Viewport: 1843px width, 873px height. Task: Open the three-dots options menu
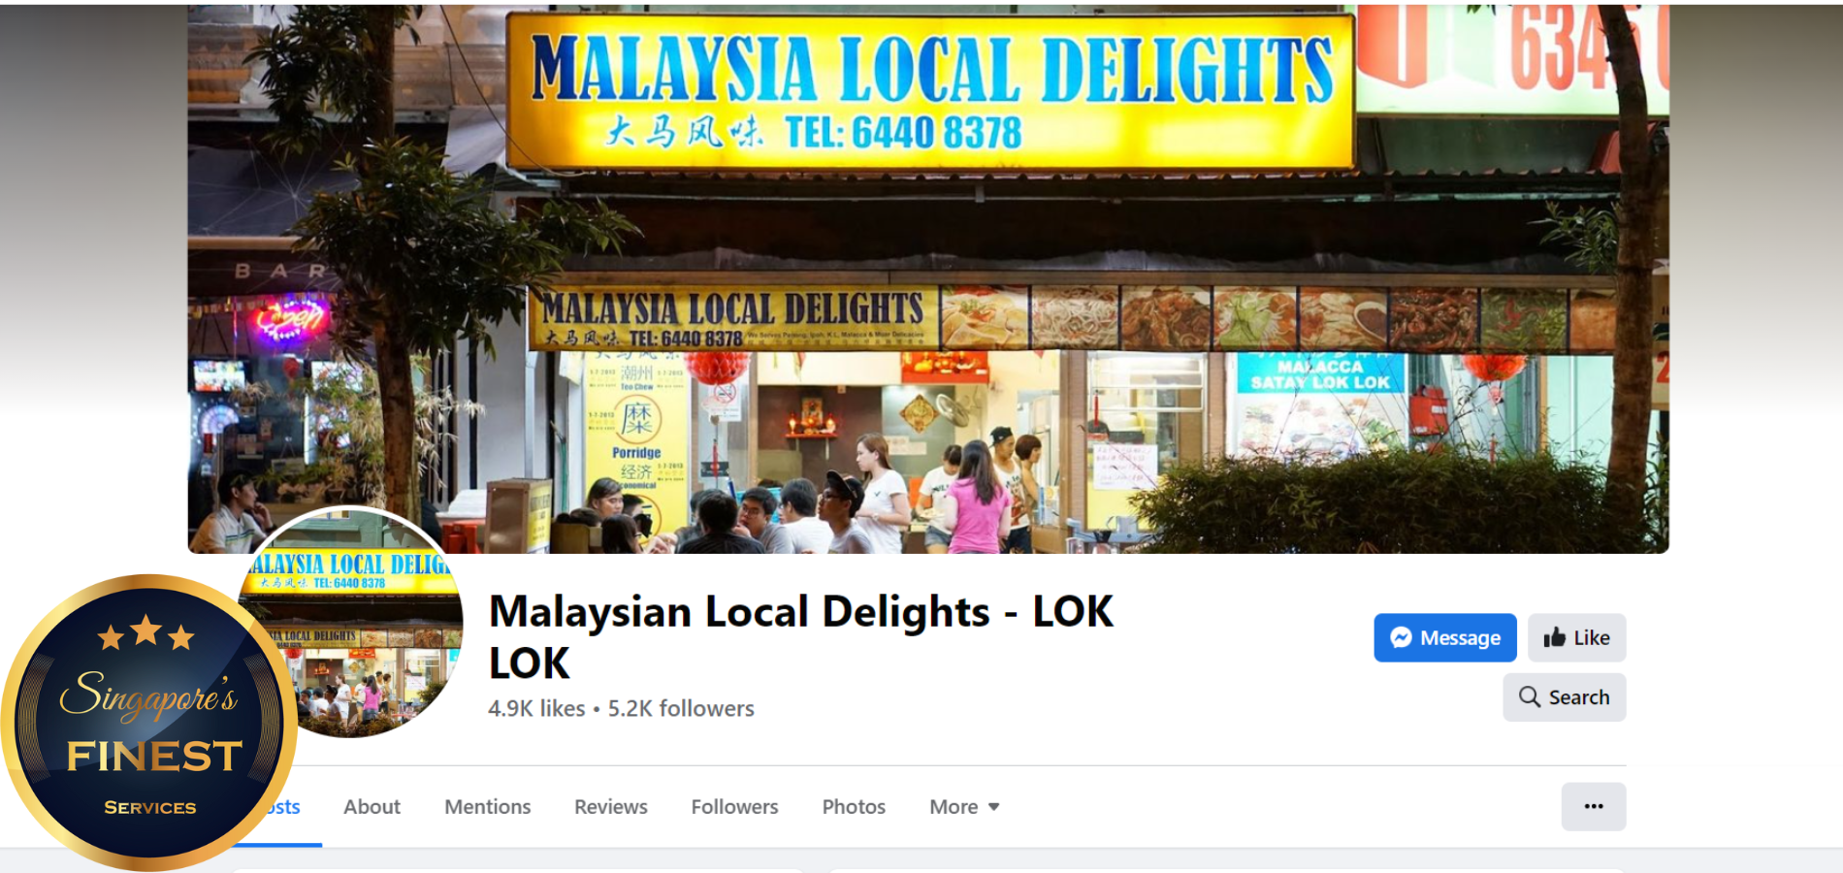[x=1593, y=806]
